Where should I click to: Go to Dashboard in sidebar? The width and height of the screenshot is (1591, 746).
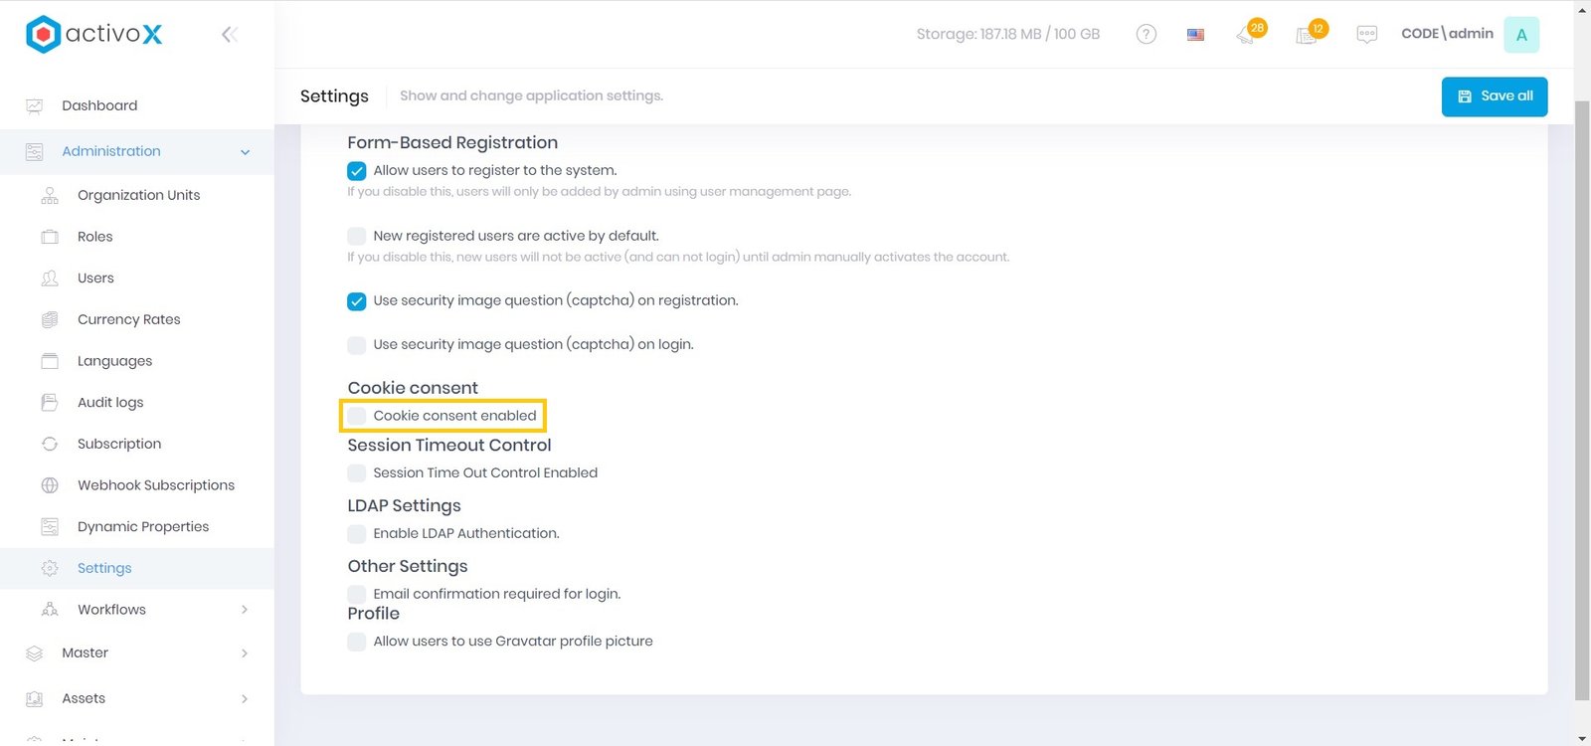point(99,105)
